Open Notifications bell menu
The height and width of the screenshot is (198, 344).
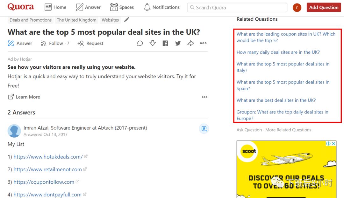161,7
